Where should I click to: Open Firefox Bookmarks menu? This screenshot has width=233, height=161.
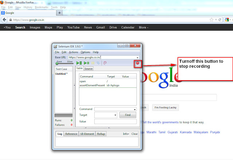click(42, 7)
